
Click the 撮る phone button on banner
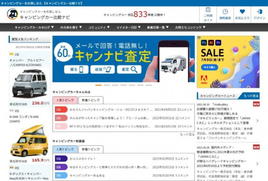pos(76,69)
